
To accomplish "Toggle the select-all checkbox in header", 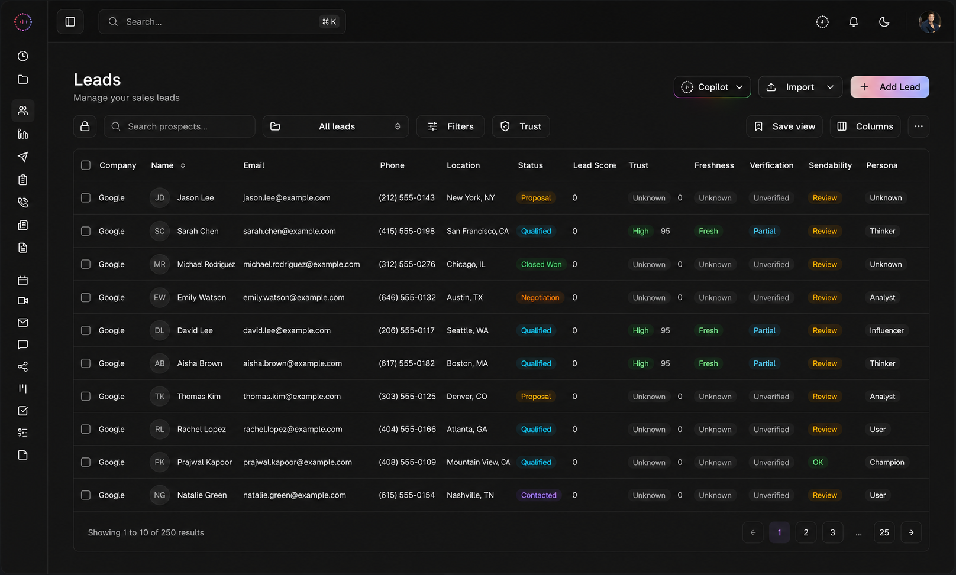I will (86, 165).
